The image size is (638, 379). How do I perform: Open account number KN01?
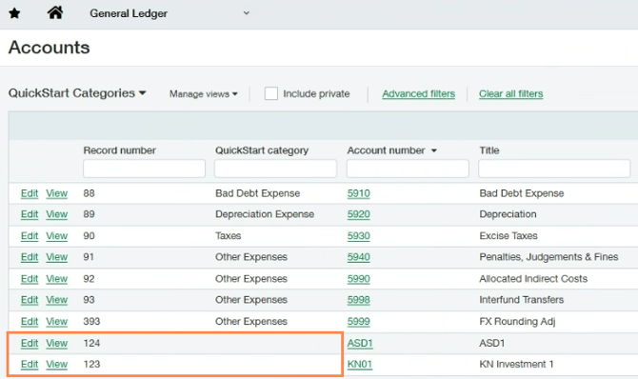360,365
